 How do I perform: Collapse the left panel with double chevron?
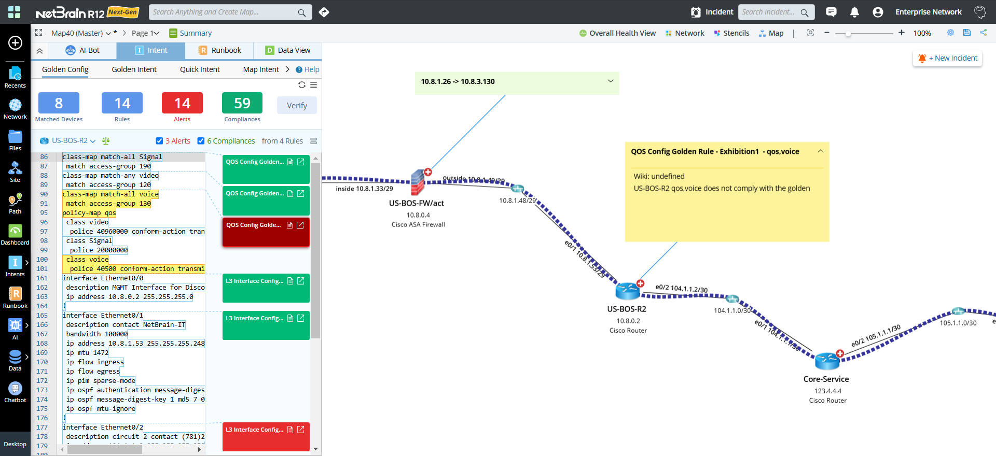[x=39, y=51]
